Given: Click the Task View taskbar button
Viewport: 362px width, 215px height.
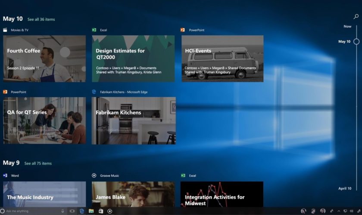Looking at the screenshot, I should tap(72, 211).
